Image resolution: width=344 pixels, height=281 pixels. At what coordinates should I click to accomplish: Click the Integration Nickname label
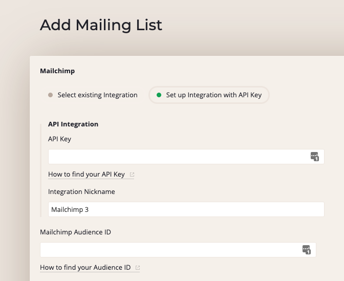point(81,192)
